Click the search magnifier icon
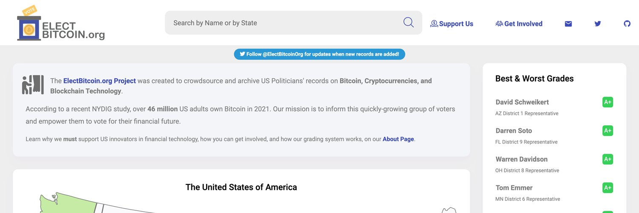This screenshot has width=639, height=213. tap(408, 23)
